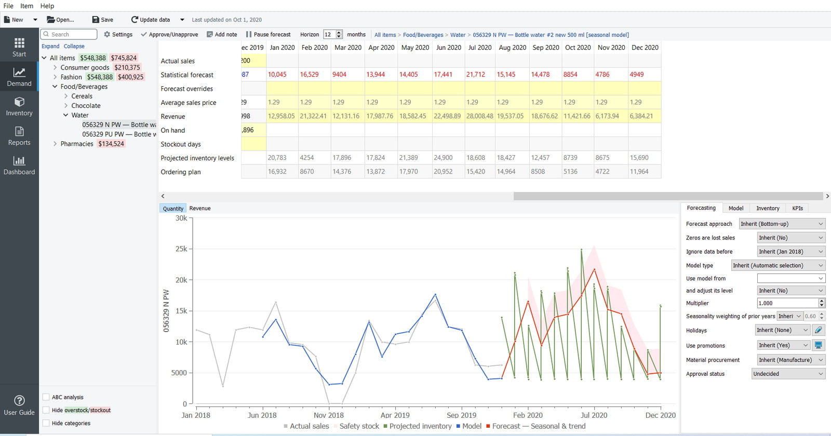831x436 pixels.
Task: Expand the Pharmacies tree node
Action: pyautogui.click(x=55, y=144)
